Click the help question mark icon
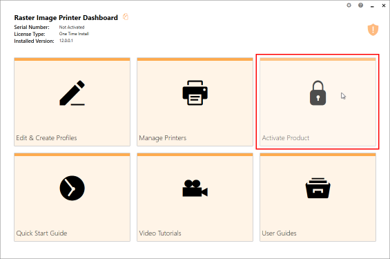 [360, 6]
